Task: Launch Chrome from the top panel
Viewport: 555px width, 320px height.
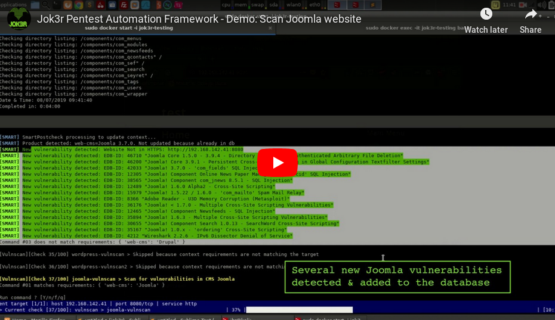Action: [79, 5]
